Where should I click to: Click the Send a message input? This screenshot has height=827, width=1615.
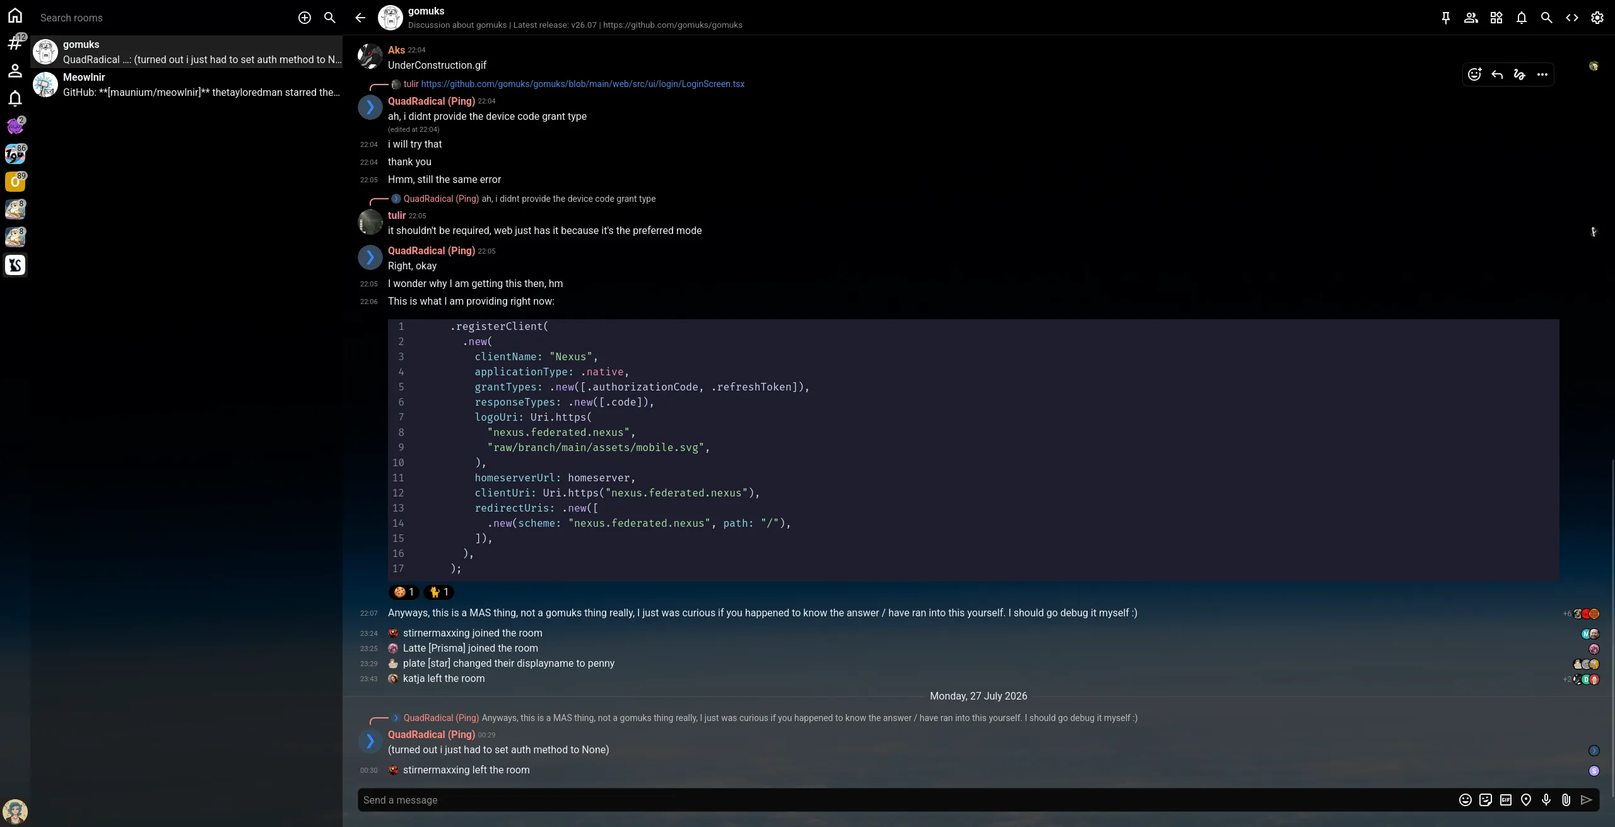tap(906, 800)
